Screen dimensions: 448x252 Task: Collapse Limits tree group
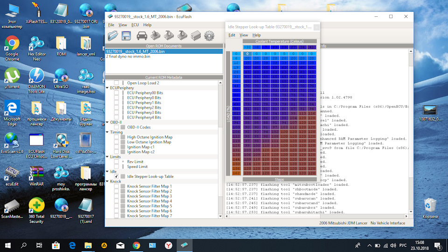(x=107, y=157)
